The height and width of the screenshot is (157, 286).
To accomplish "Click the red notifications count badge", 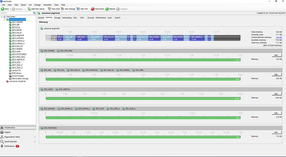I will [17, 146].
